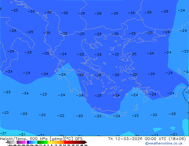Image resolution: width=189 pixels, height=146 pixels.
Task: Click the '[°C]' unit label in the title
Action: tap(69, 139)
